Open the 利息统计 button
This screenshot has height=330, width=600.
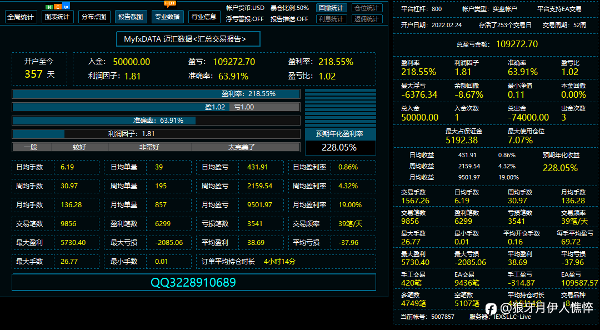(x=331, y=19)
